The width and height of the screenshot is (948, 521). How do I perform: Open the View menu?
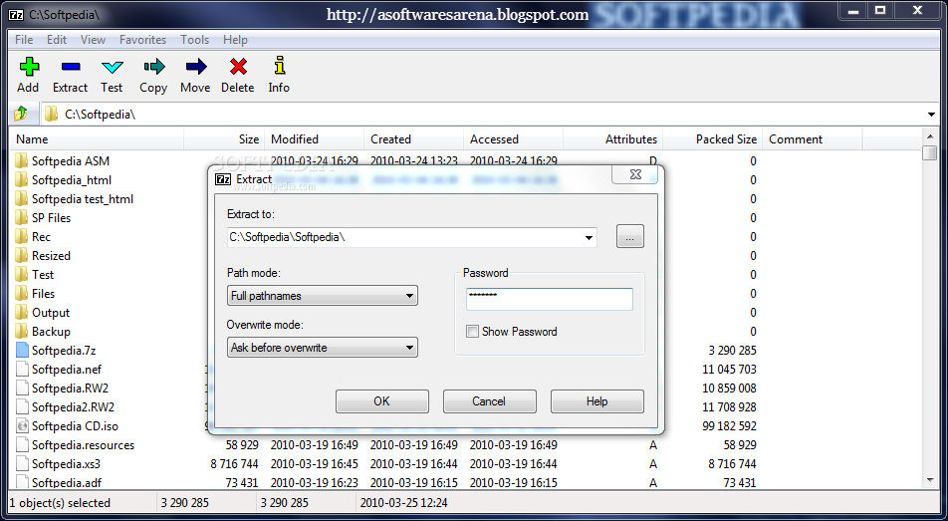pos(94,39)
